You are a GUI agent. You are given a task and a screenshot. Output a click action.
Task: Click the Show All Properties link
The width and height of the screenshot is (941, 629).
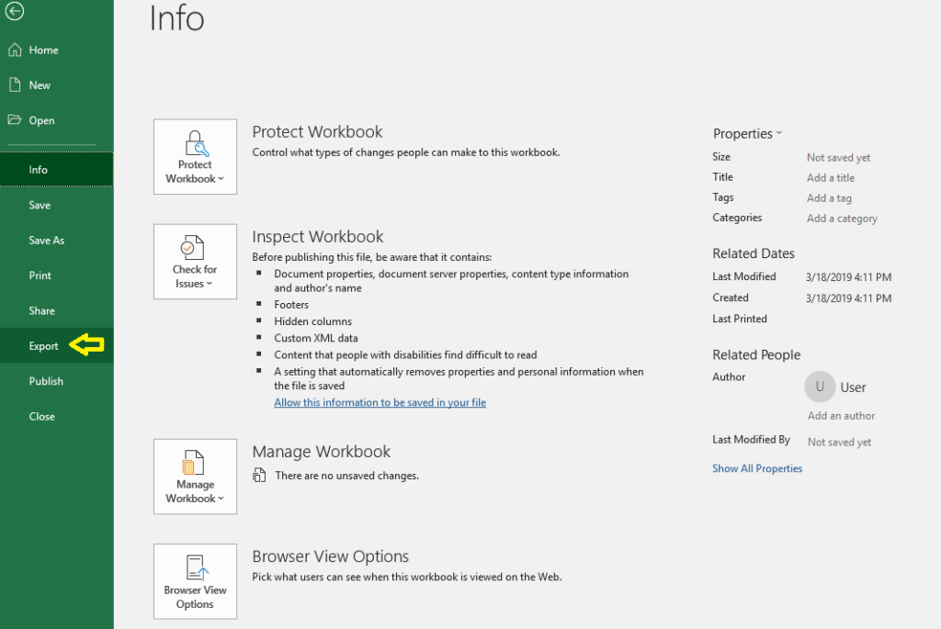coord(757,468)
